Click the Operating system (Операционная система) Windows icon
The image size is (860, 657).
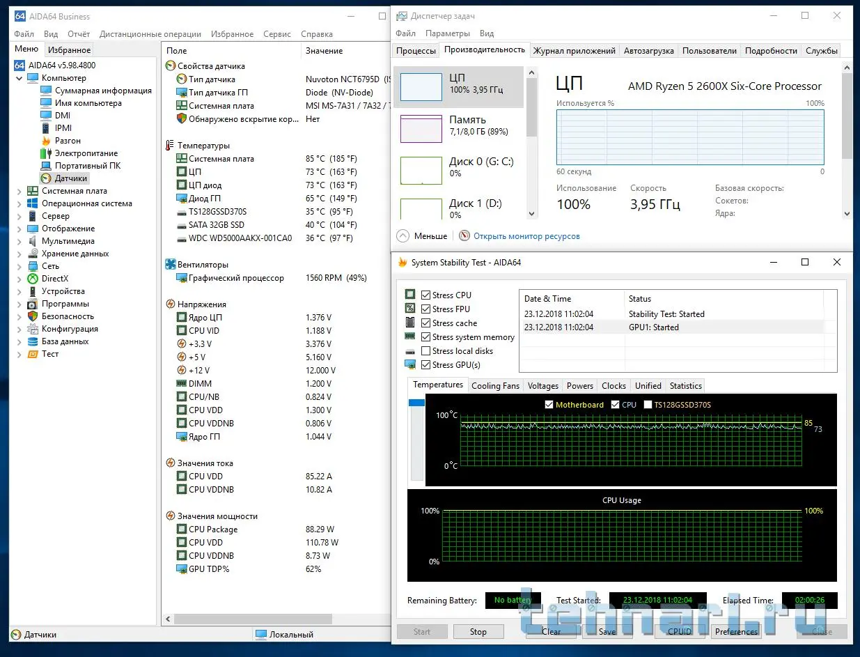33,203
